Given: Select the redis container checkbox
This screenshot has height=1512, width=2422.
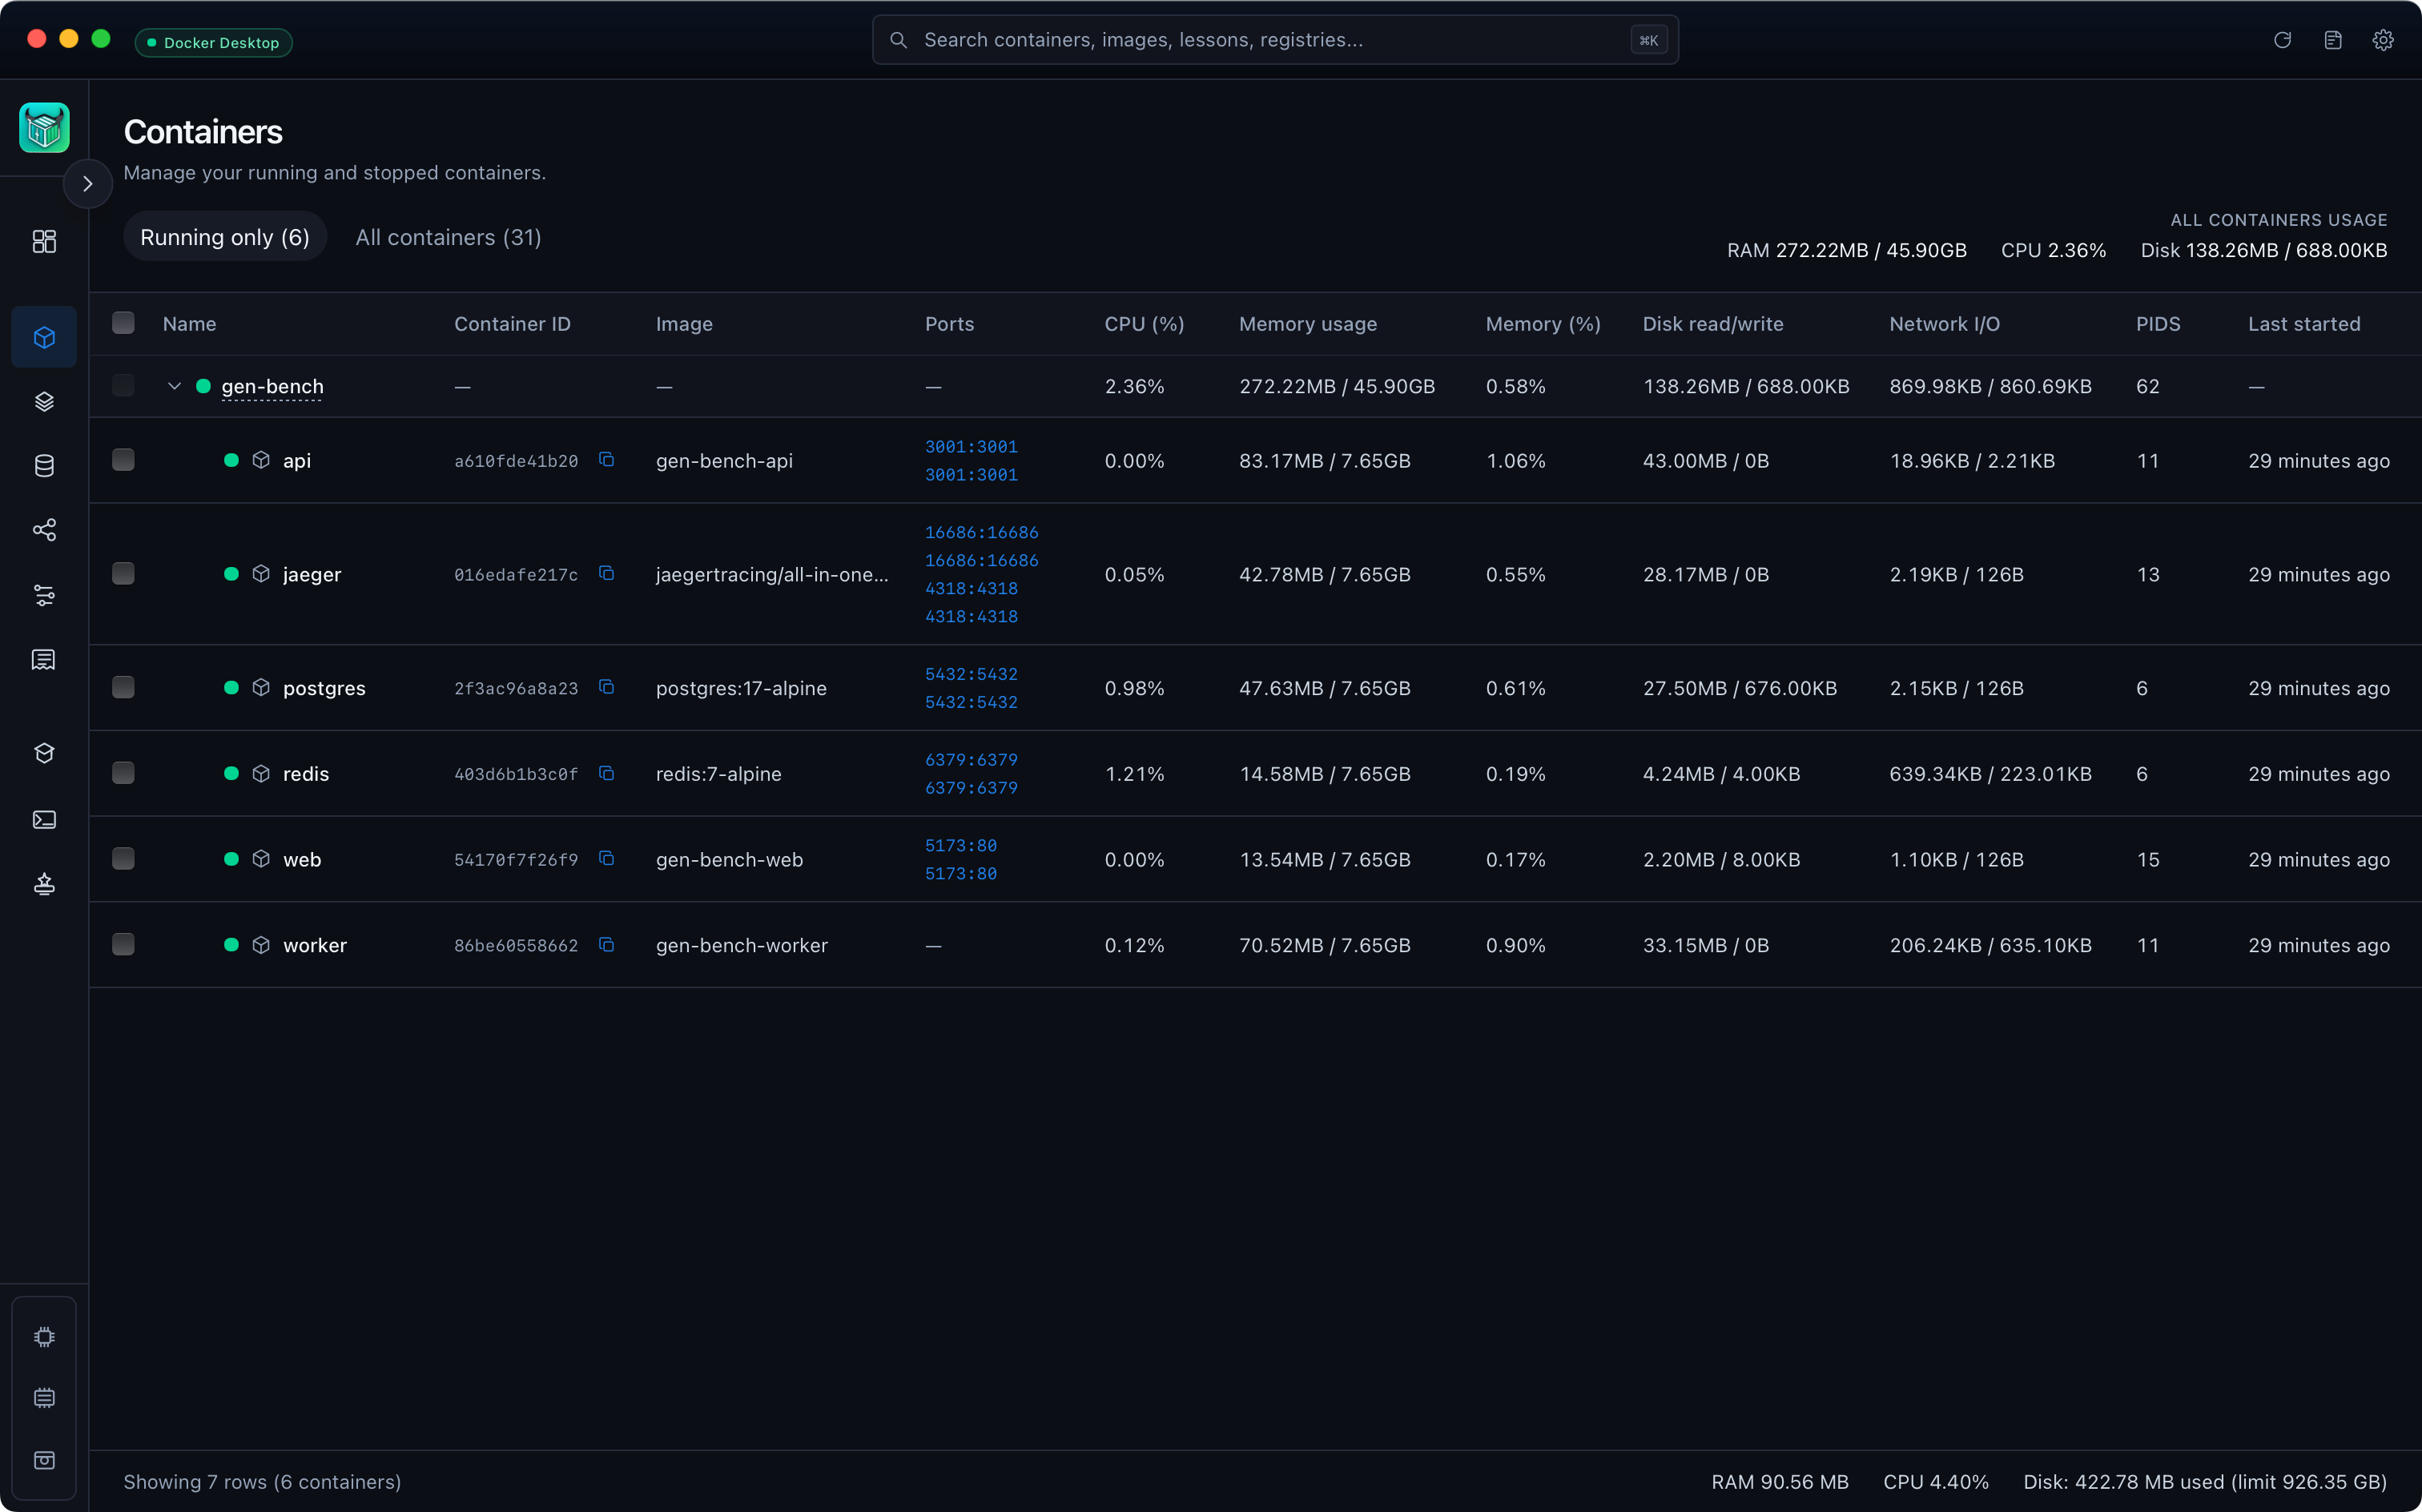Looking at the screenshot, I should 123,773.
